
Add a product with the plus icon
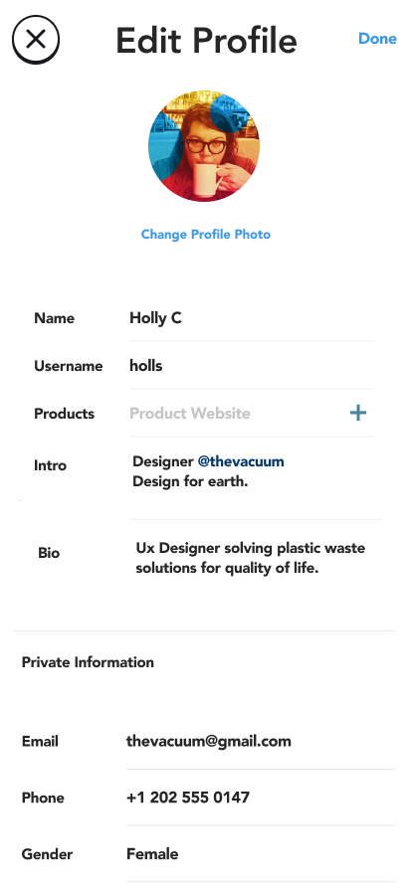(x=358, y=413)
